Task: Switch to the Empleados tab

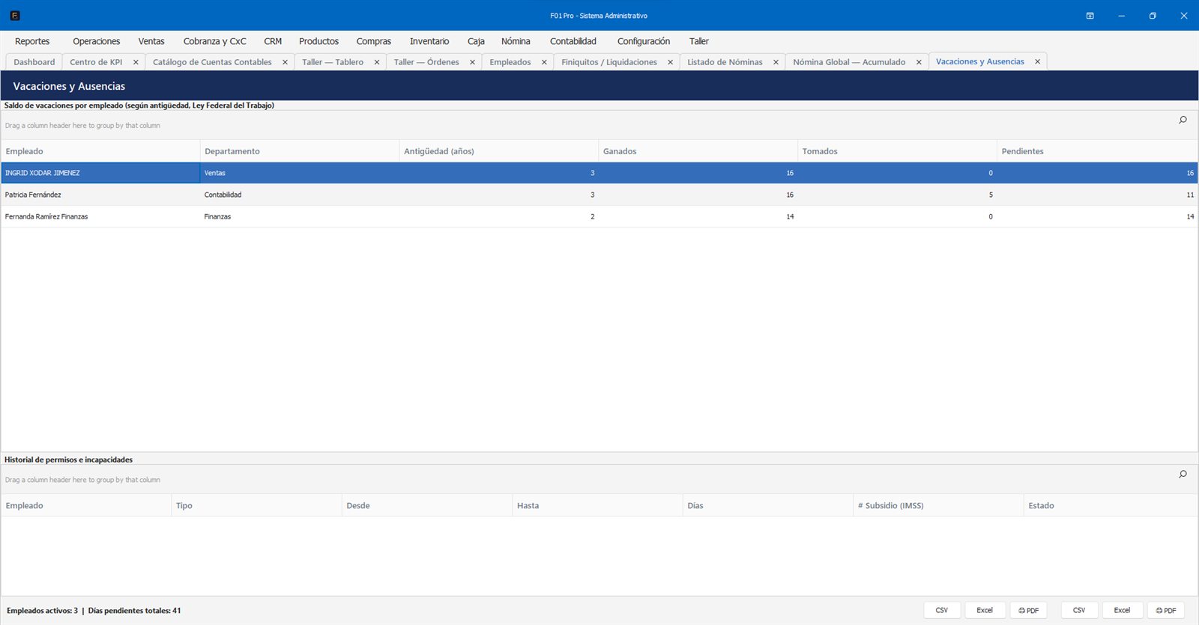Action: (x=510, y=62)
